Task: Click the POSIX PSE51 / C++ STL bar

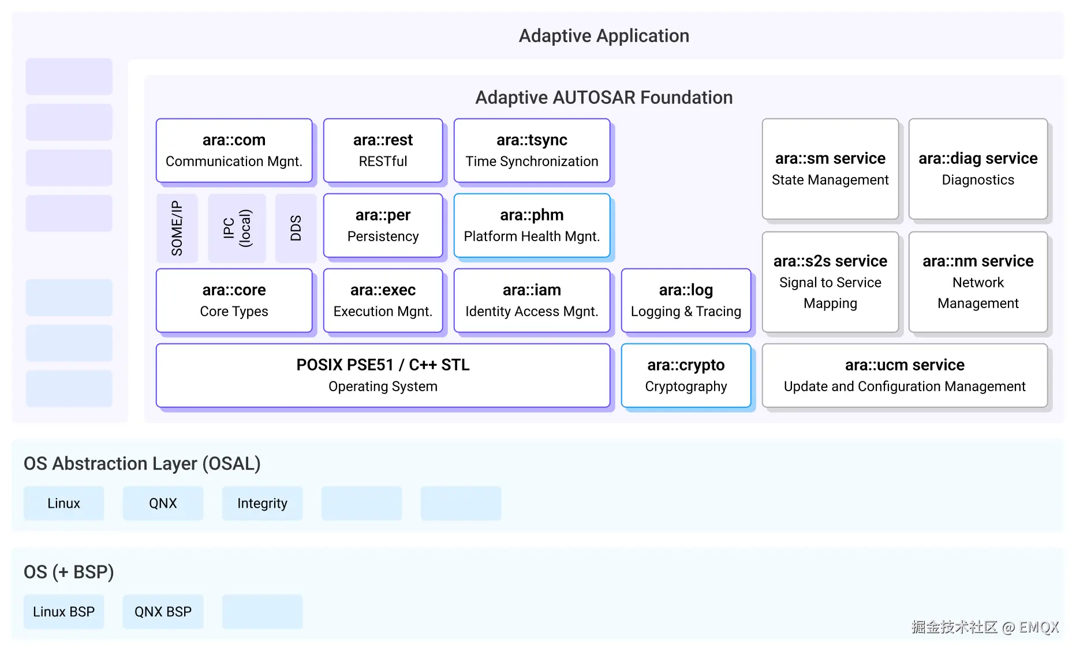Action: point(383,375)
